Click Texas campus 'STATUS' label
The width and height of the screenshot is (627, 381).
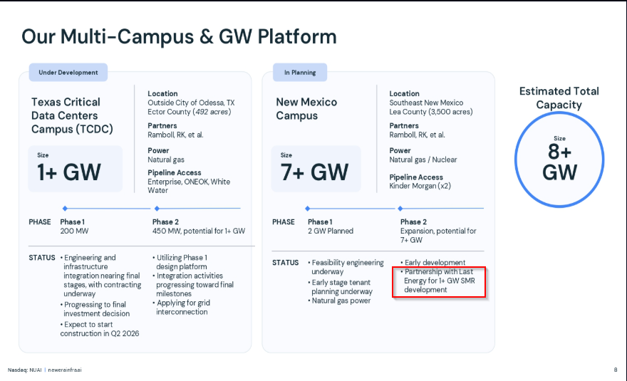tap(42, 258)
